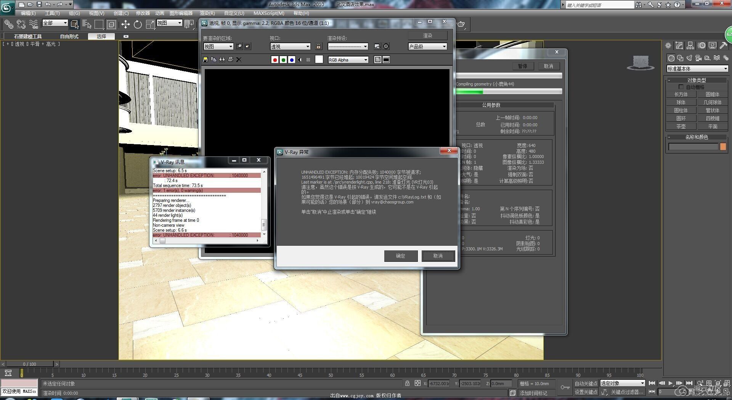
Task: Click the Undo arrow icon
Action: coord(48,5)
